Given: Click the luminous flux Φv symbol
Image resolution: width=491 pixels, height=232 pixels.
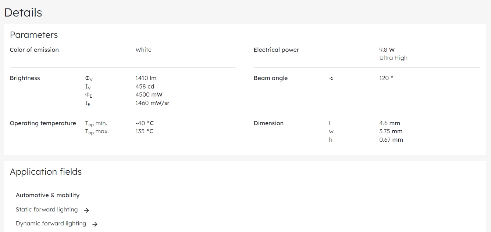Looking at the screenshot, I should tap(89, 79).
